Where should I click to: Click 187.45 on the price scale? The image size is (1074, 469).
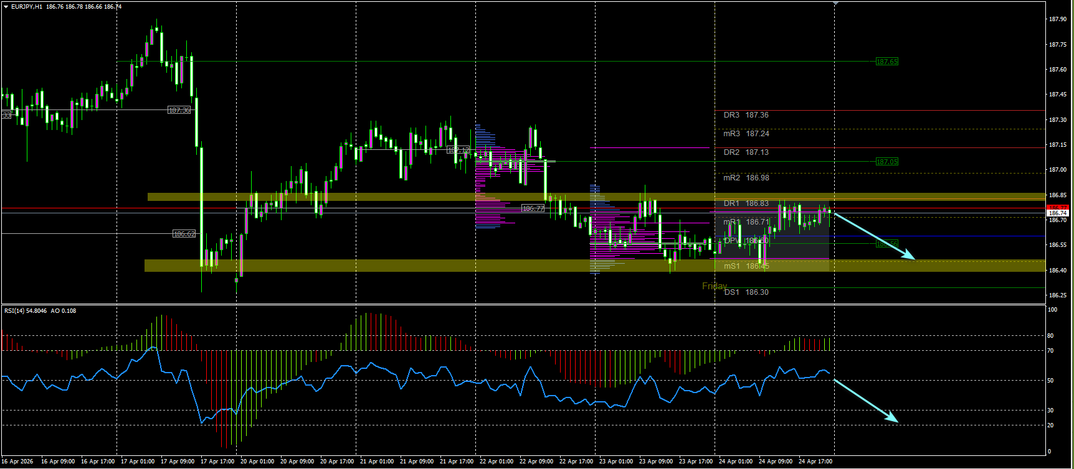[x=1058, y=95]
